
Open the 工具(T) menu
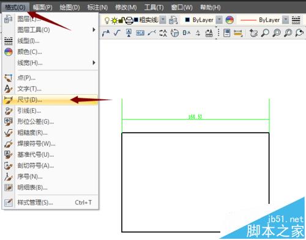pyautogui.click(x=154, y=7)
